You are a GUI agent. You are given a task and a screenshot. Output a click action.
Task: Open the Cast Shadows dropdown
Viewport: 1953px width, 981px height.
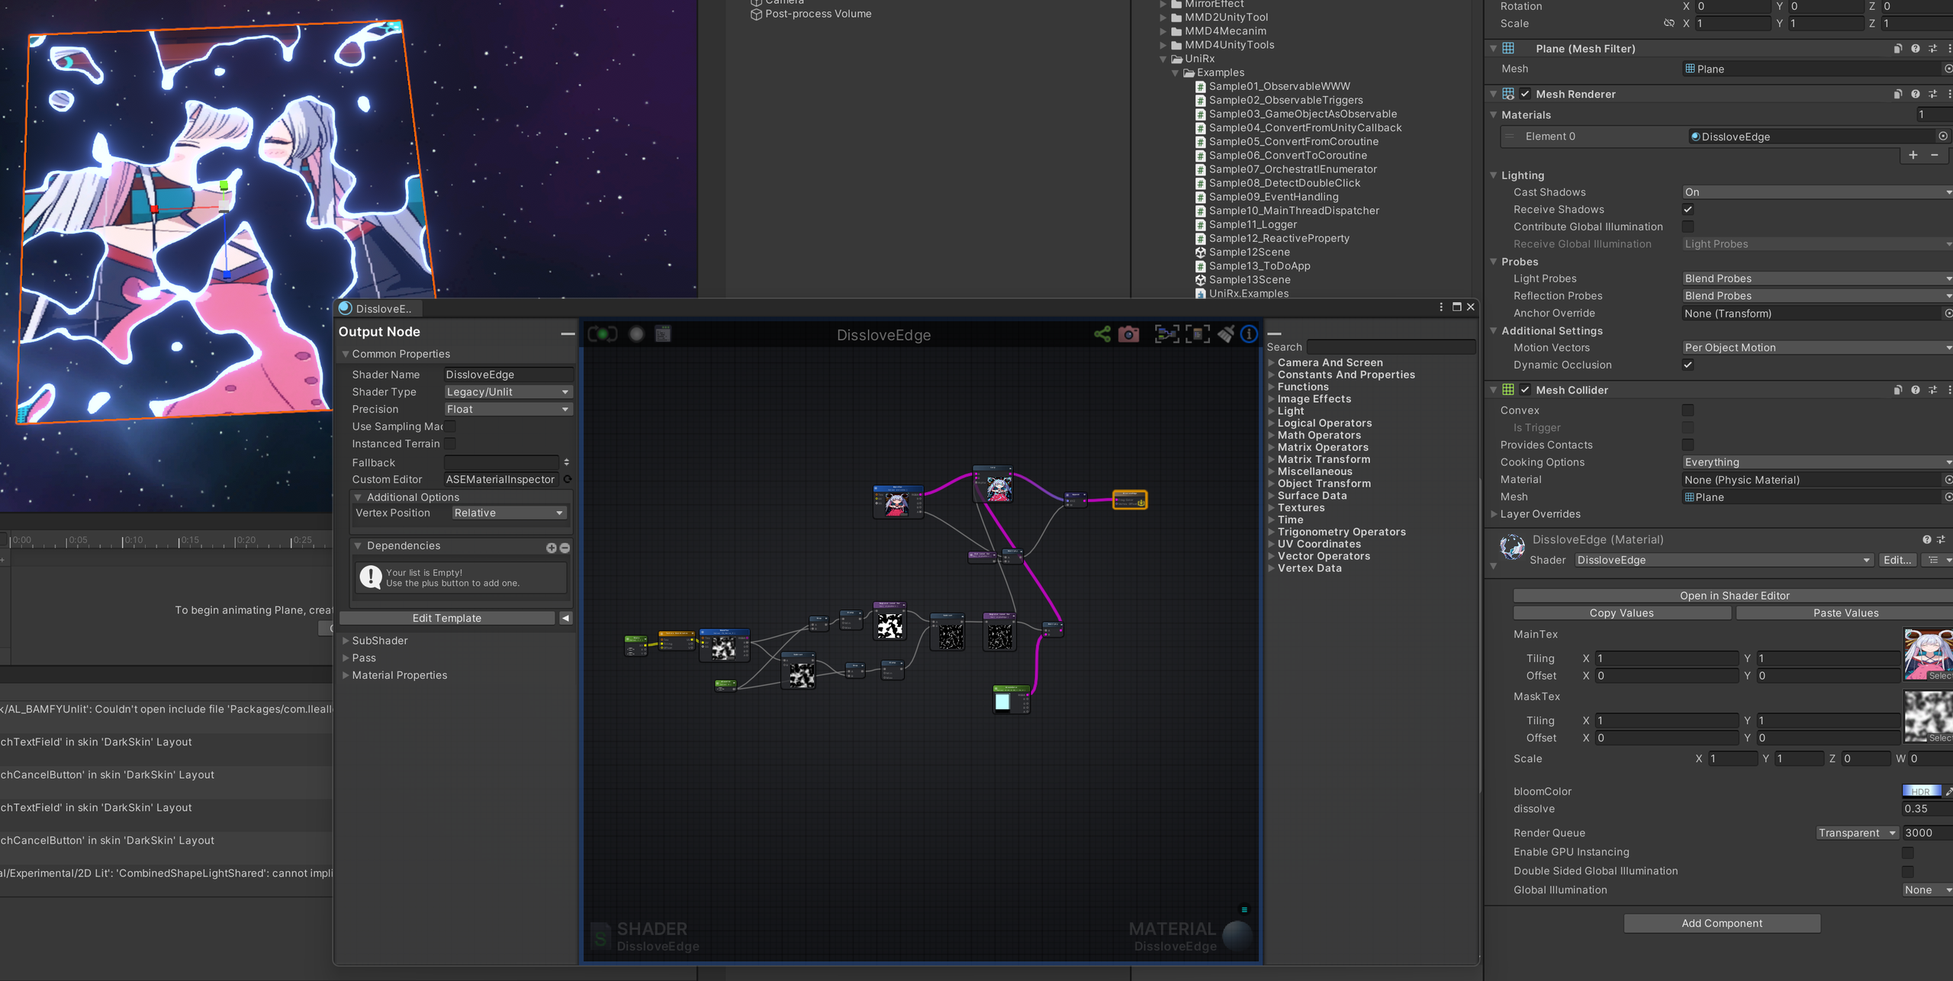1817,192
